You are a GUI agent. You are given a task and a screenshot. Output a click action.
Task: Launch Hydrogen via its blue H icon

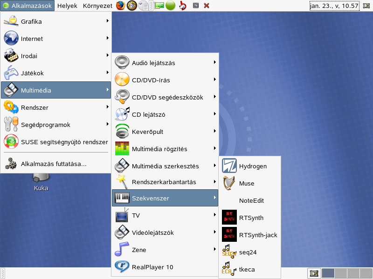229,166
